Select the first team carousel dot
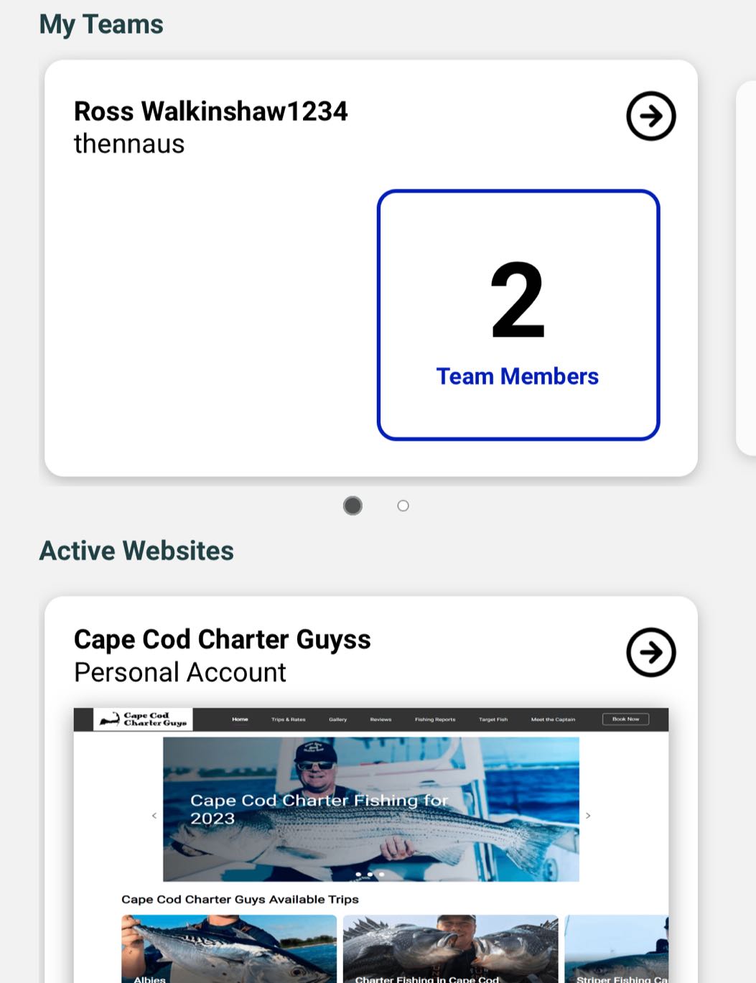The height and width of the screenshot is (983, 756). (353, 506)
